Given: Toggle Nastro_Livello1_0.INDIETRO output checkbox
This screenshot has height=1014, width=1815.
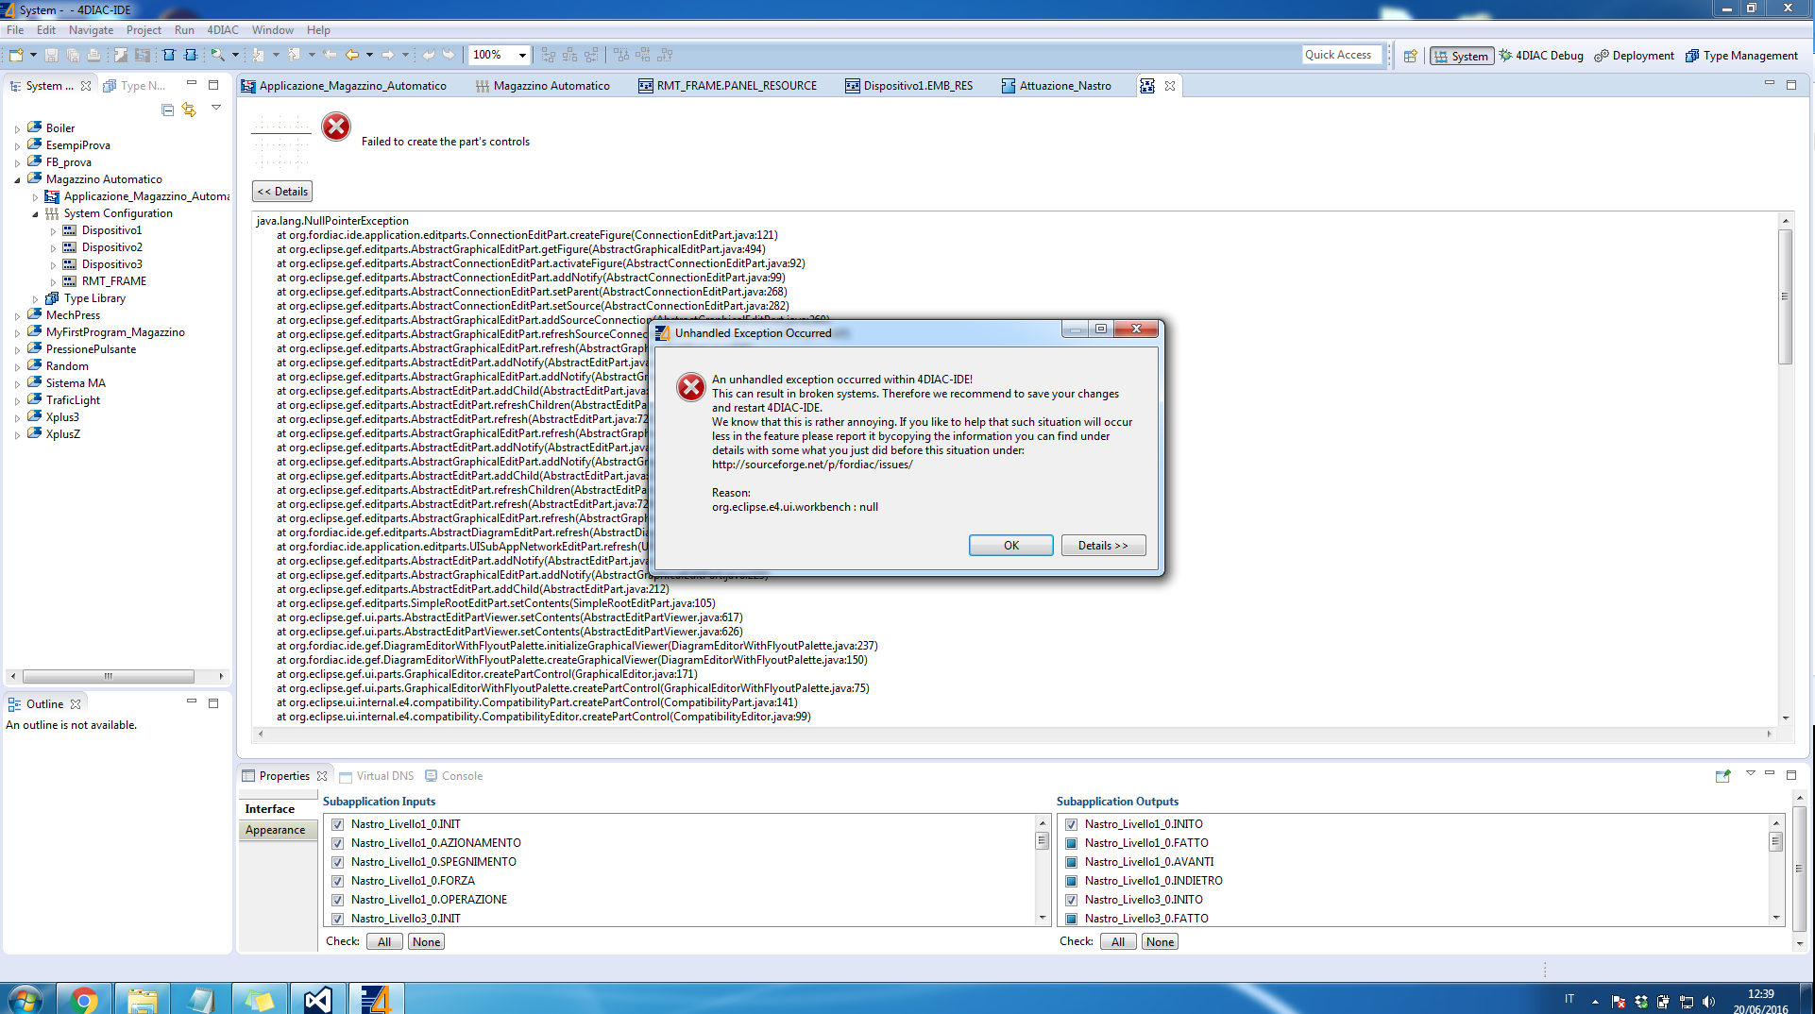Looking at the screenshot, I should click(x=1071, y=881).
